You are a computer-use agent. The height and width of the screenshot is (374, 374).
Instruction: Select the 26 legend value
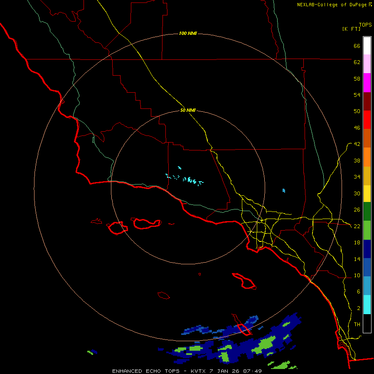click(x=357, y=210)
